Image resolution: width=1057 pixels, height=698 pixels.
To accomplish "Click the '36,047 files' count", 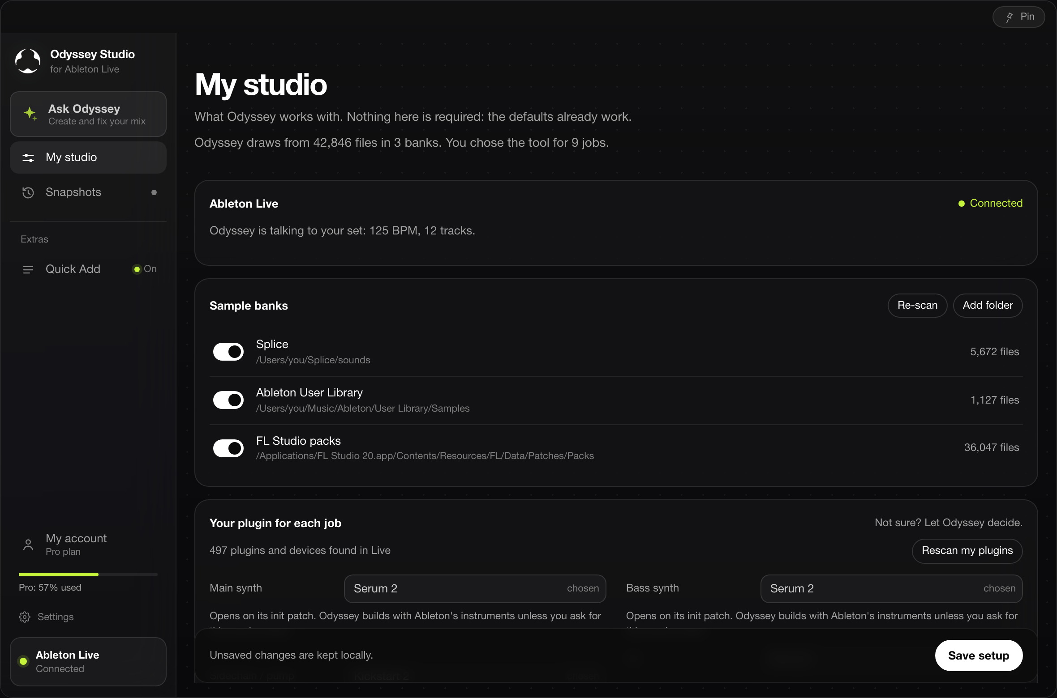I will coord(992,447).
